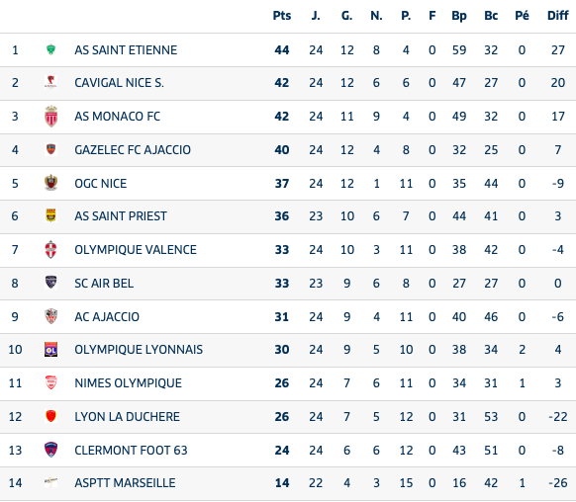Click the Diff column header
This screenshot has height=502, width=576.
pos(557,16)
